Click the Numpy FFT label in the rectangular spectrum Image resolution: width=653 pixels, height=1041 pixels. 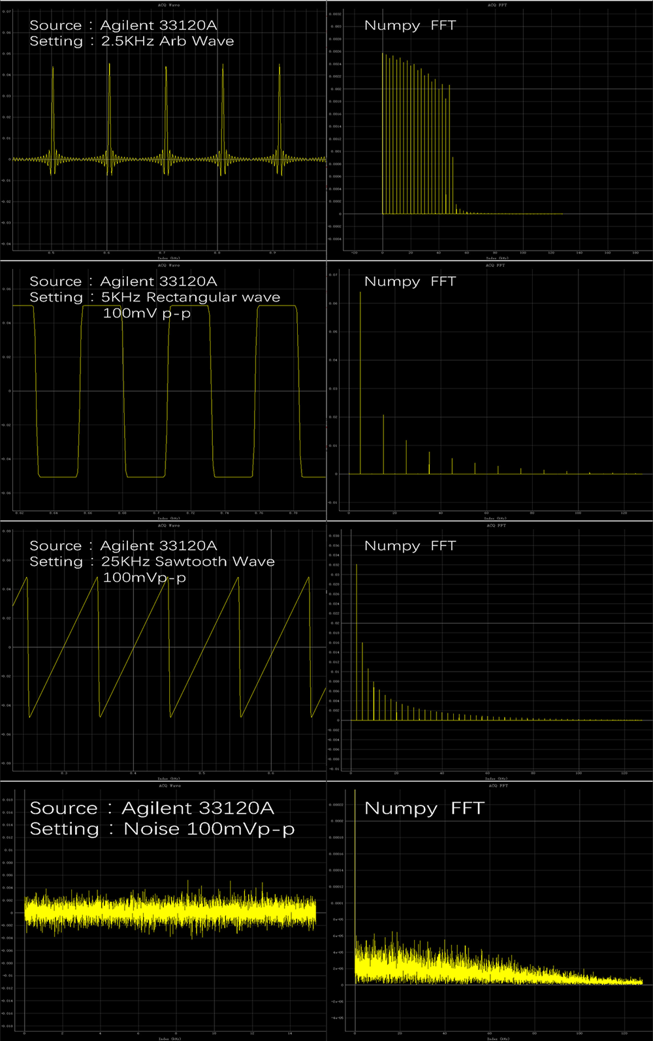(409, 281)
